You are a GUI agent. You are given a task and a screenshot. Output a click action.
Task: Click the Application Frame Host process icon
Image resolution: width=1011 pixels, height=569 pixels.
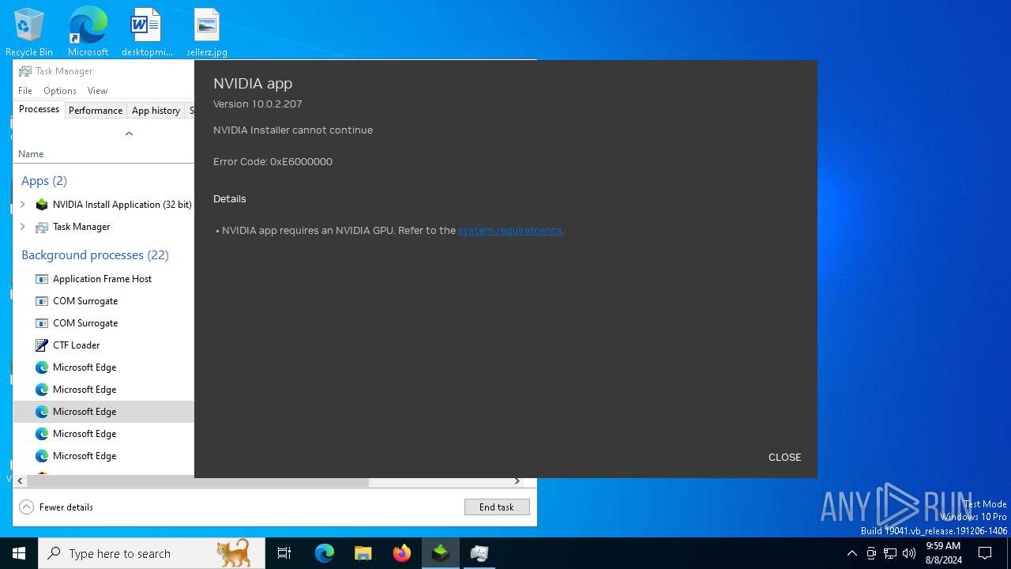click(42, 279)
